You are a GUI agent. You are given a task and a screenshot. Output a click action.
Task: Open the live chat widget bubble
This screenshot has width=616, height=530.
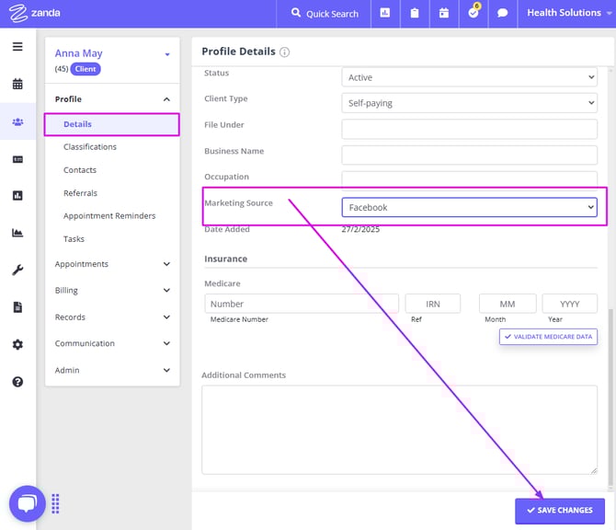tap(27, 503)
